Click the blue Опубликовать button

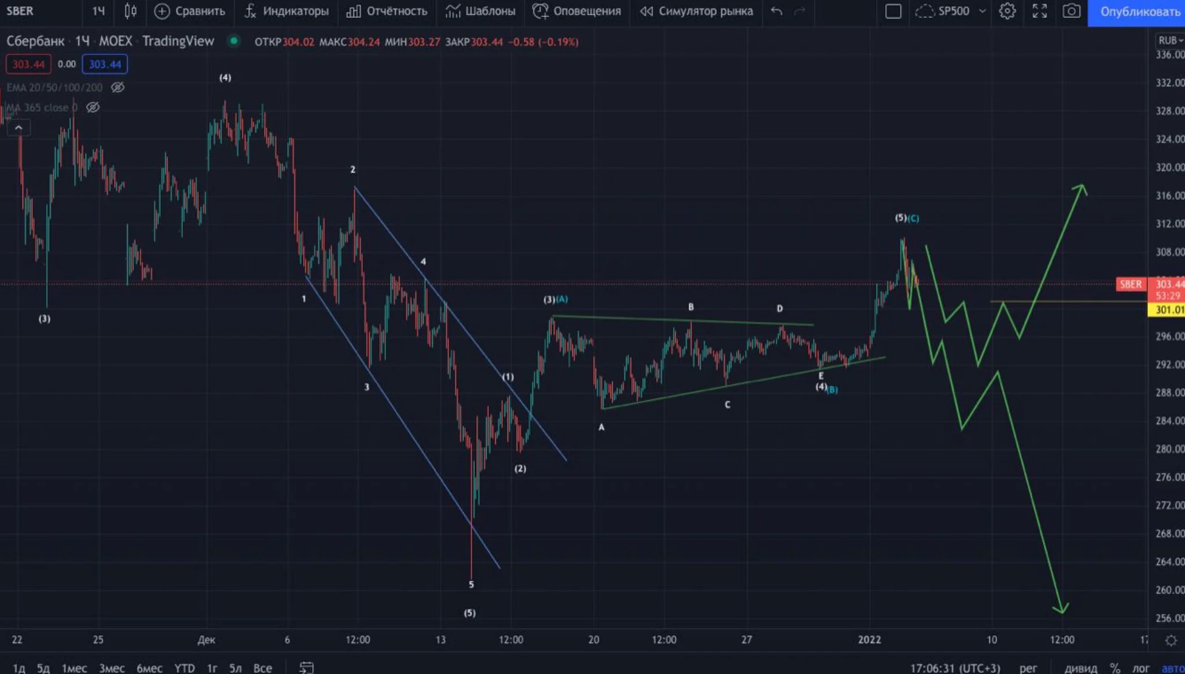1136,12
